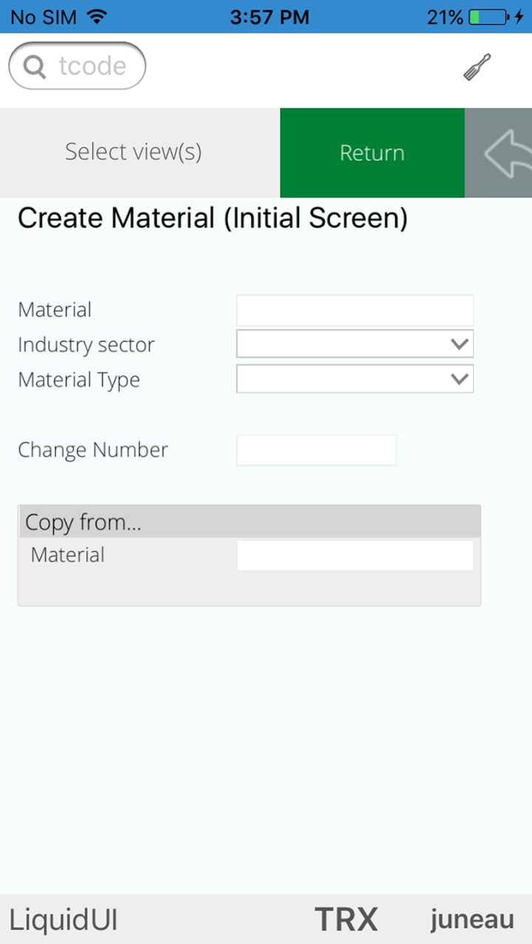Tap the magnifier icon in tcode search

[x=34, y=67]
